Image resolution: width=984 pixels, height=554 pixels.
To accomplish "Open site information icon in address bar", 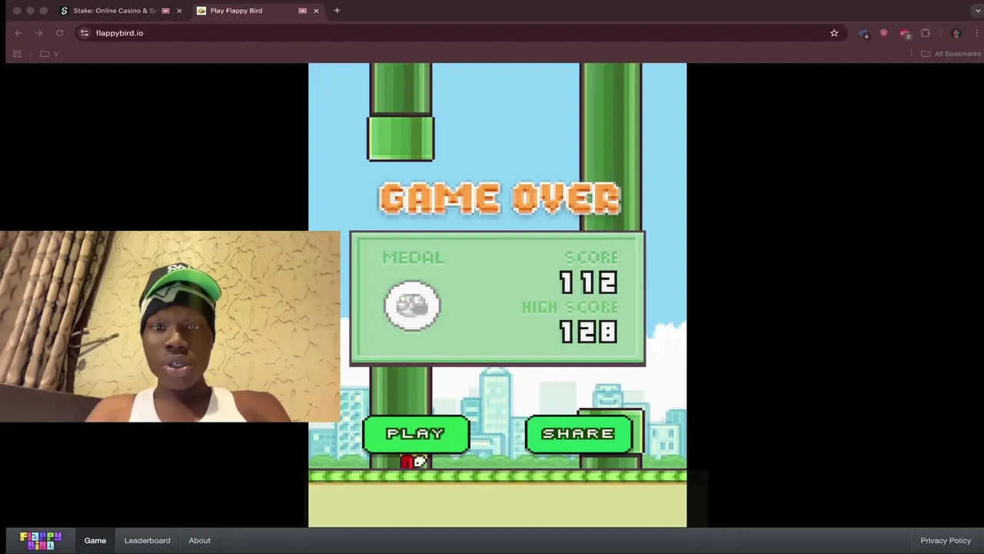I will point(85,33).
